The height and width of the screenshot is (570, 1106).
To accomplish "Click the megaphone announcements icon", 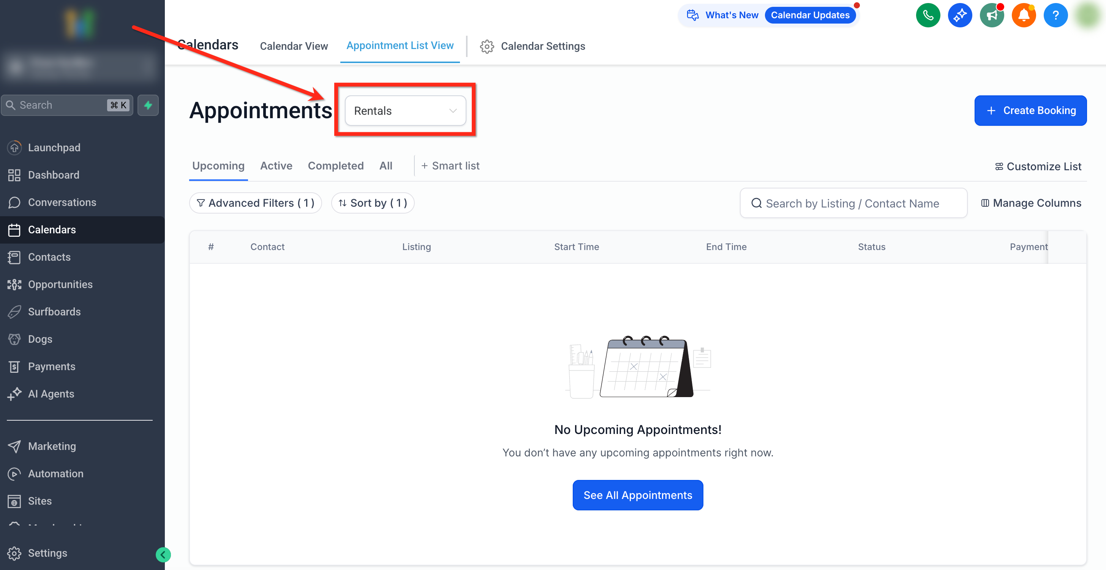I will tap(991, 16).
